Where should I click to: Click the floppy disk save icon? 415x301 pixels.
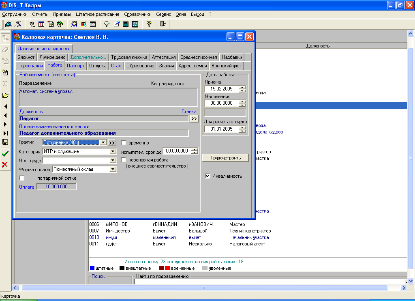tap(5, 142)
